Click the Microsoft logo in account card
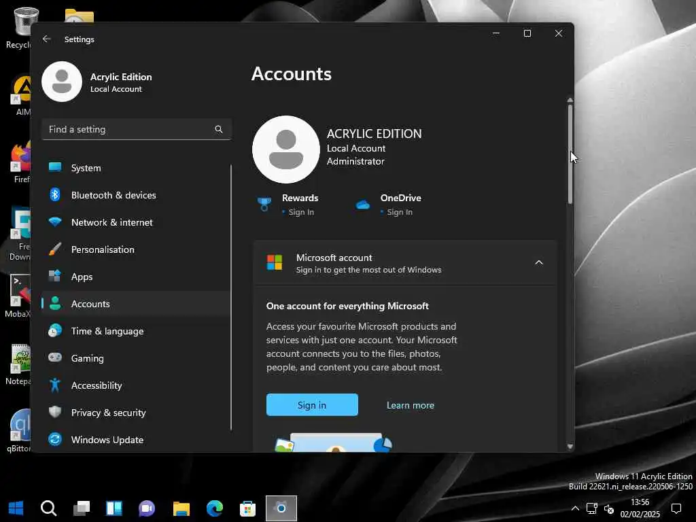696x522 pixels. [x=275, y=262]
